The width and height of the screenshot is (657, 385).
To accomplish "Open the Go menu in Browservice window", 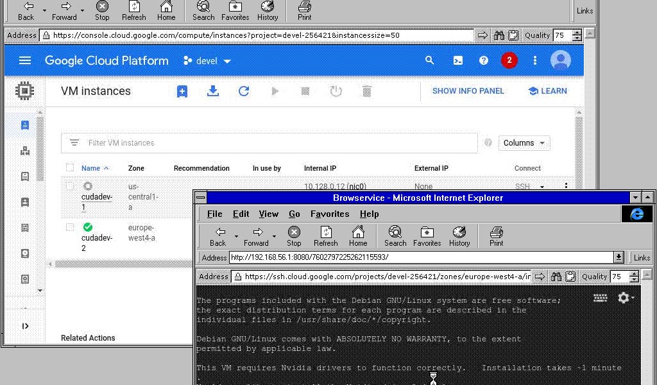I will (x=294, y=214).
